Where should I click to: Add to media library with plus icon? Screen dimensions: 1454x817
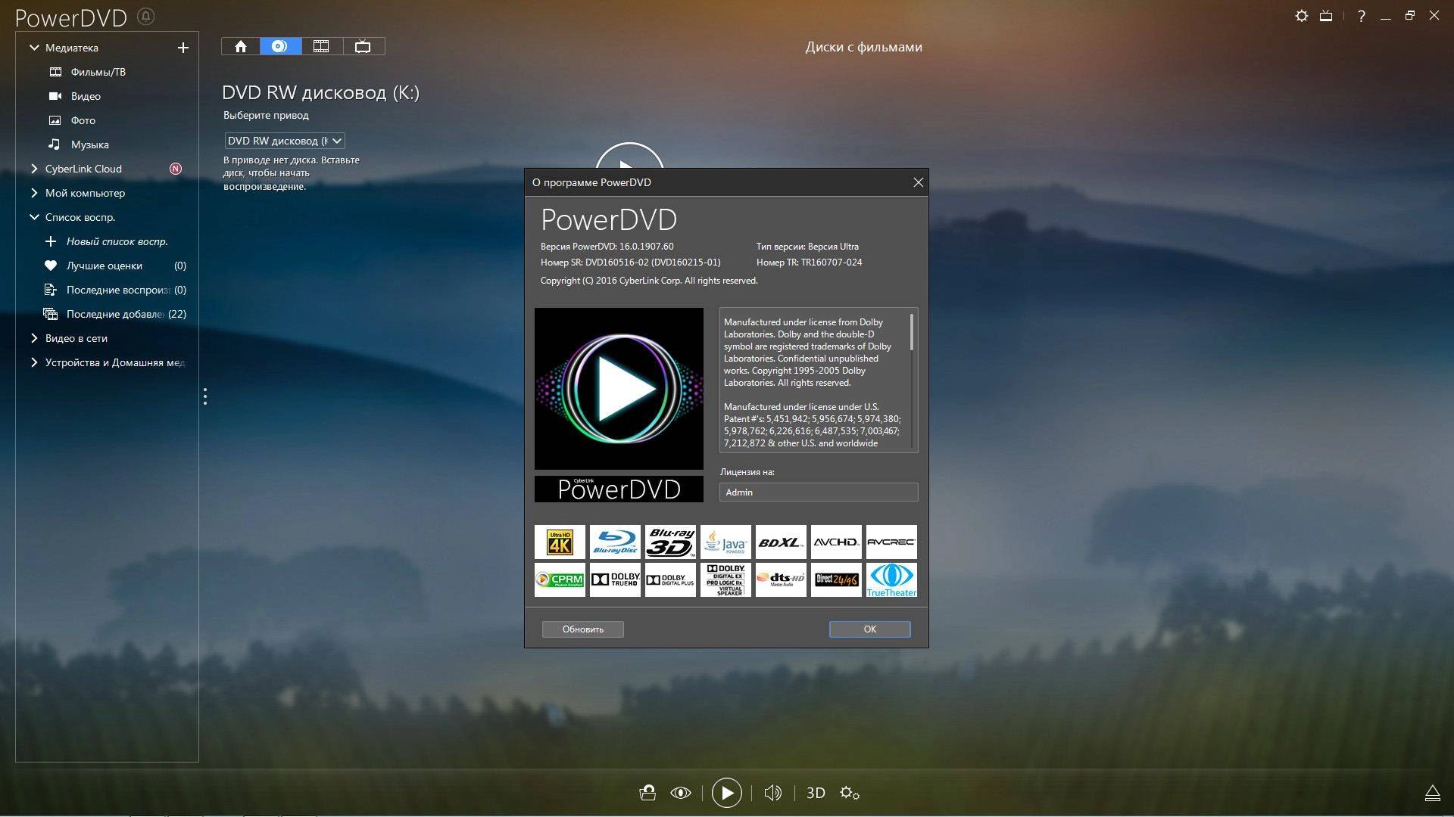183,48
